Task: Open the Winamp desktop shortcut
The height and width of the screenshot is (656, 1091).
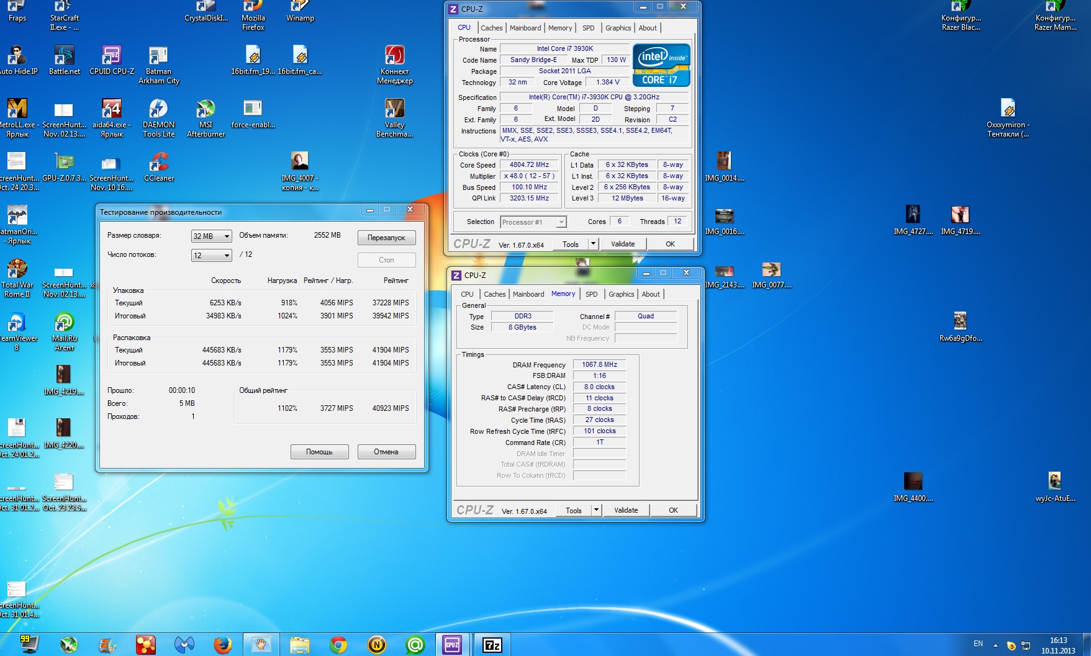Action: pos(300,7)
